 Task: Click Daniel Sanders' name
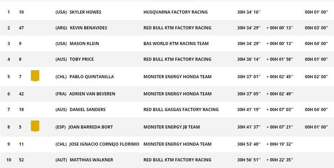click(87, 110)
